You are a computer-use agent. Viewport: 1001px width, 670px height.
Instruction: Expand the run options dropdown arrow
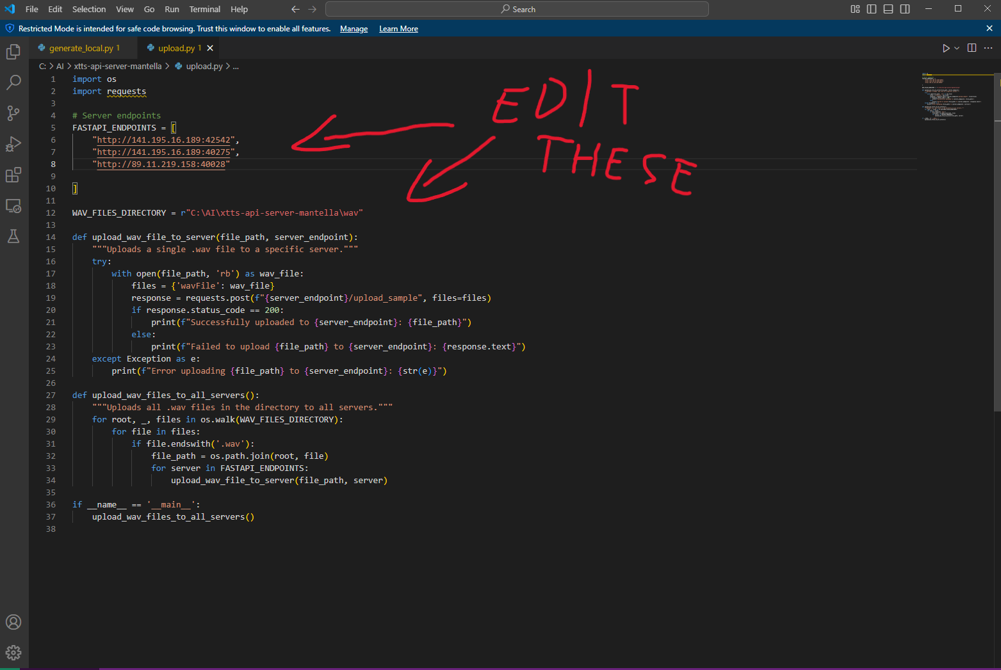[957, 48]
